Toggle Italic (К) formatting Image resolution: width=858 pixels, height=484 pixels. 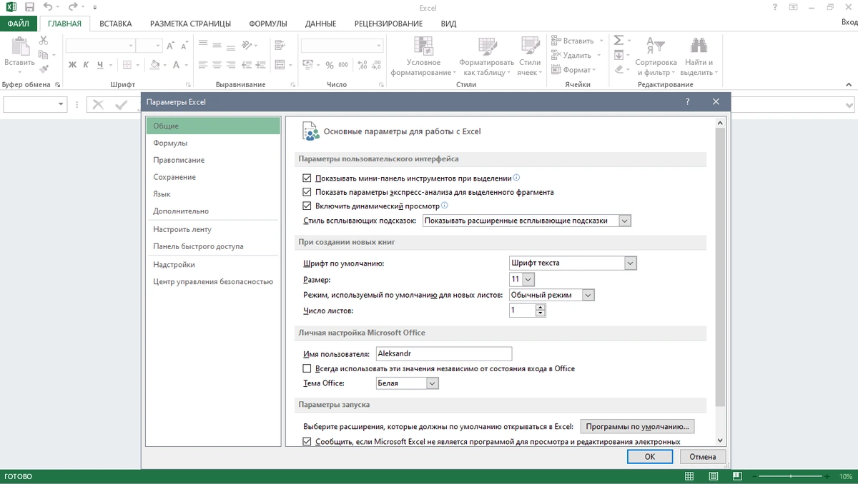pyautogui.click(x=86, y=65)
